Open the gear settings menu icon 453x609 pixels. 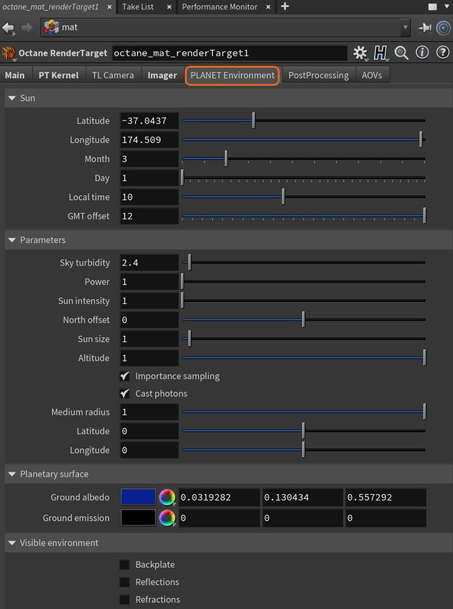point(360,53)
